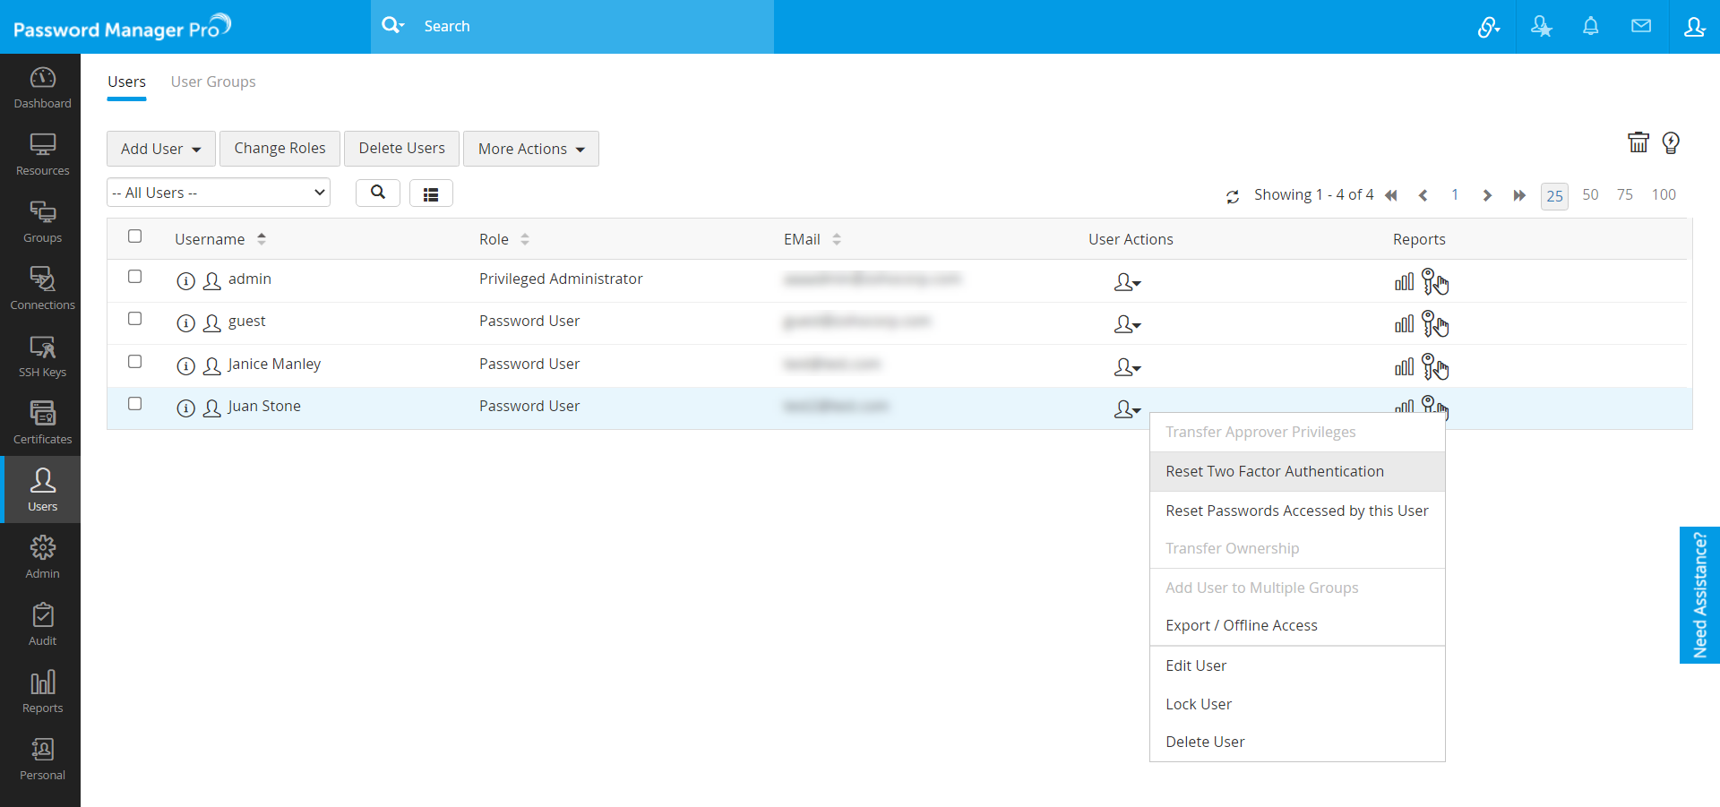
Task: Navigate to SSH Keys
Action: coord(42,356)
